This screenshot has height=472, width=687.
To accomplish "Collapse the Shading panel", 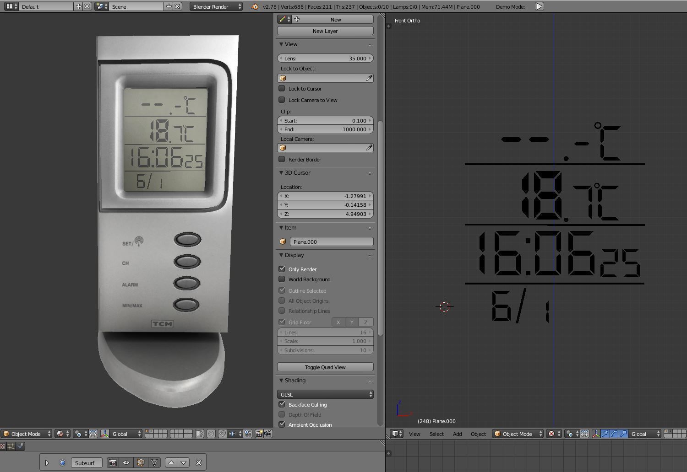I will pyautogui.click(x=281, y=381).
